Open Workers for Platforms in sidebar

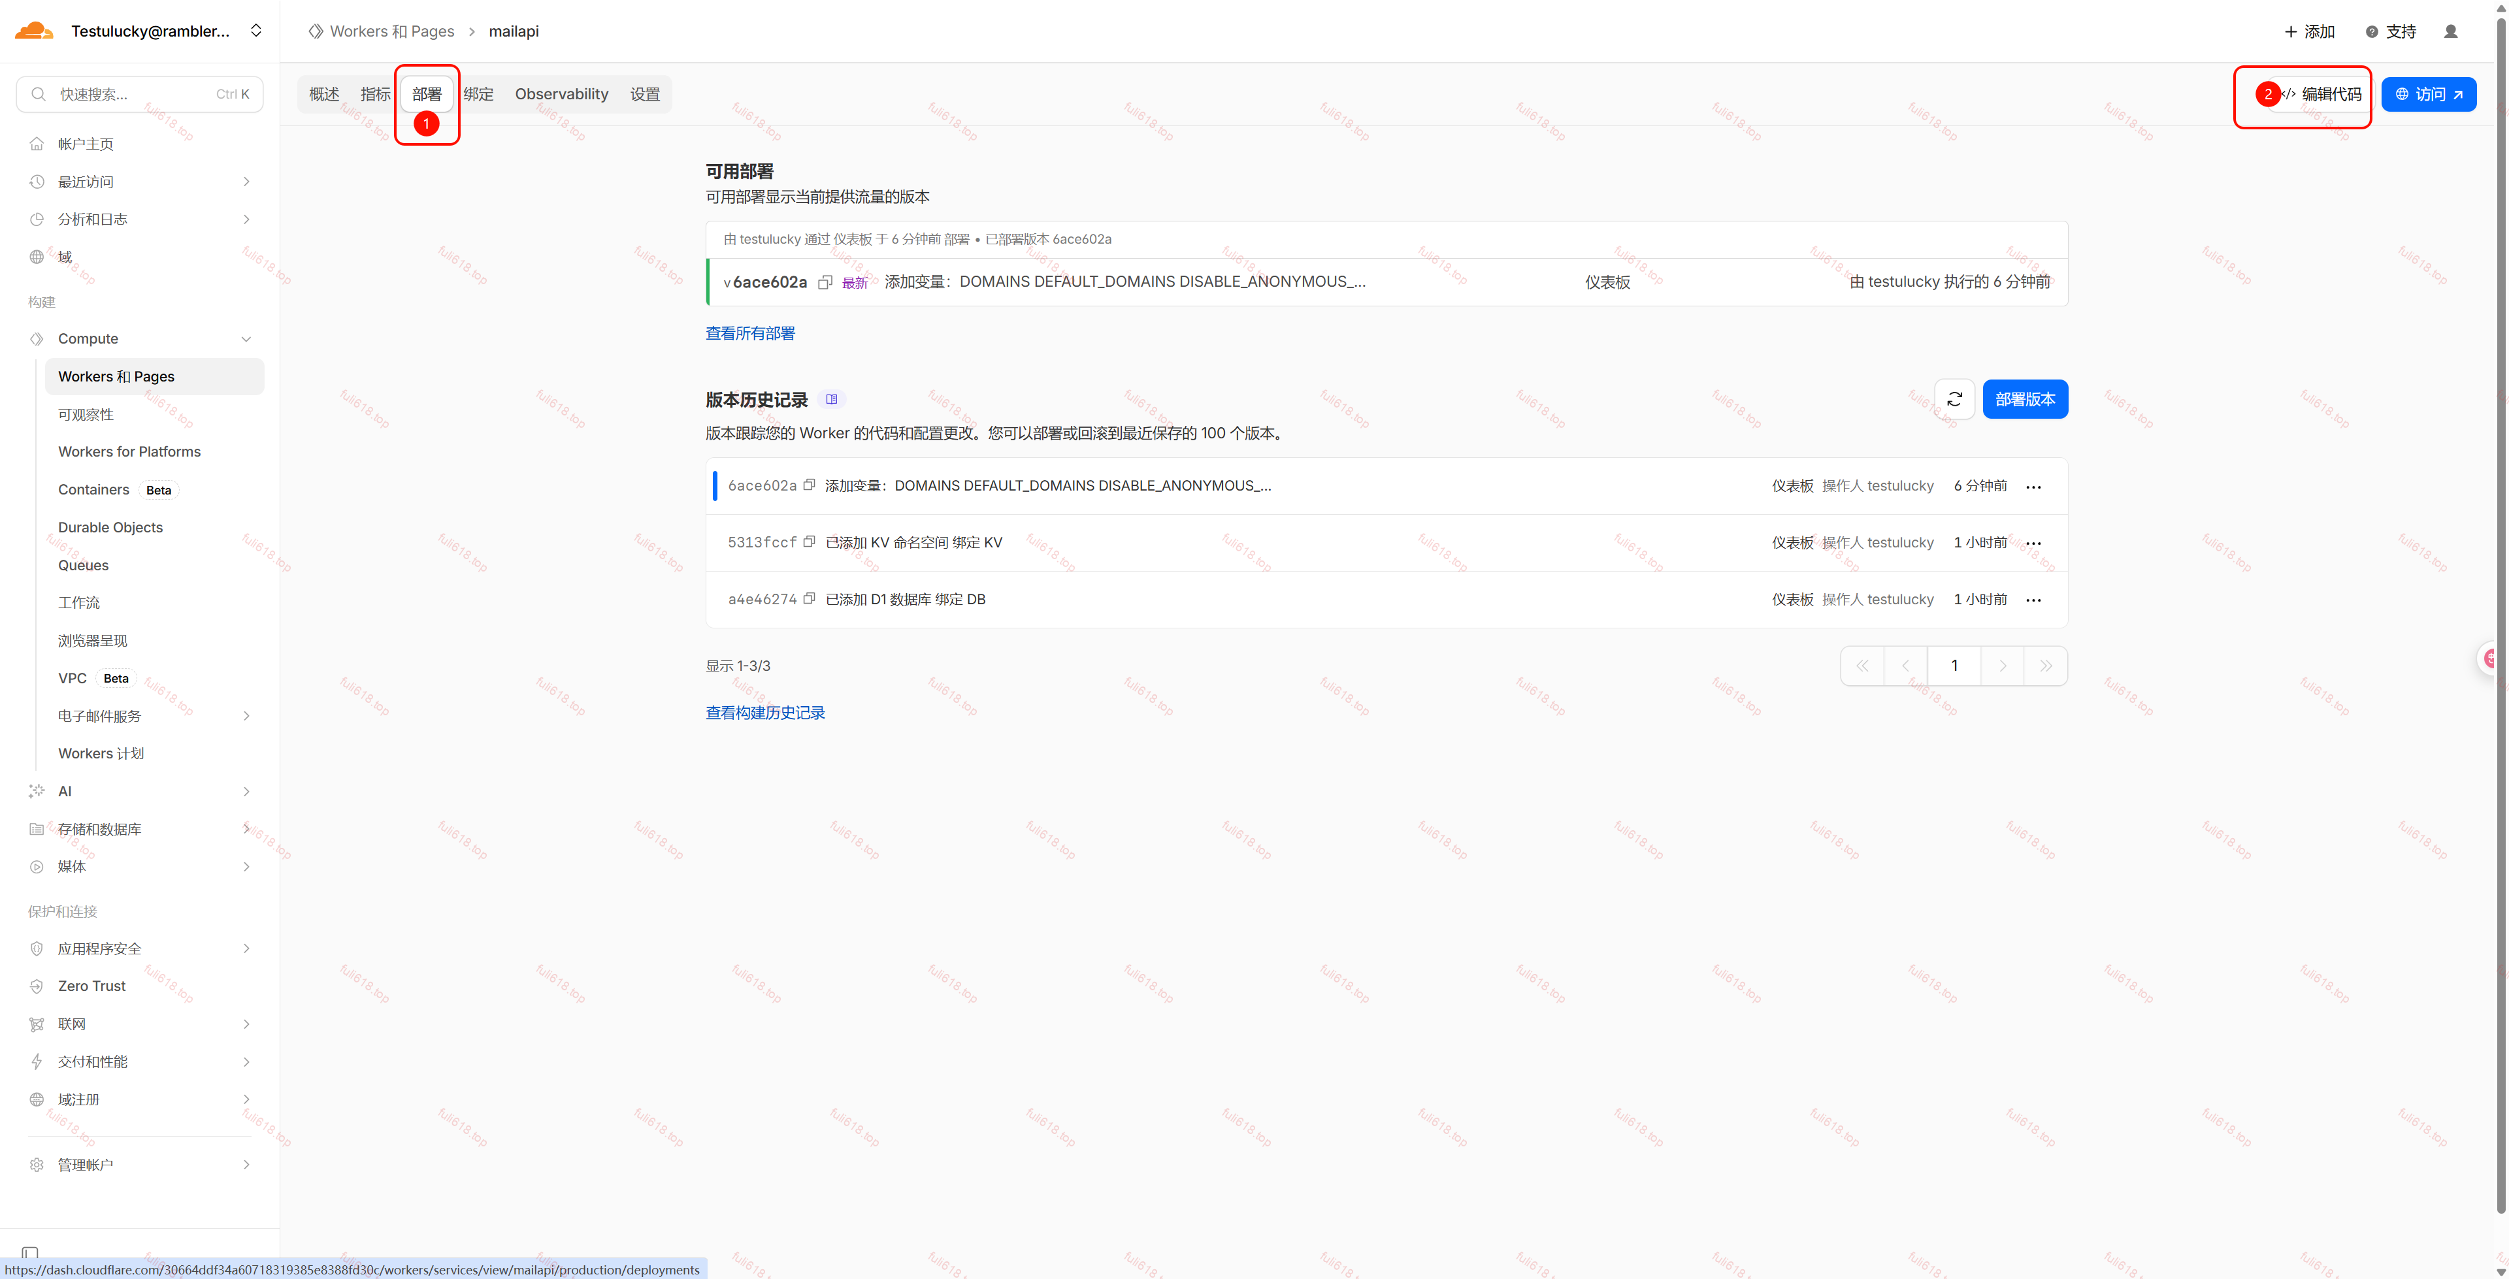[129, 452]
